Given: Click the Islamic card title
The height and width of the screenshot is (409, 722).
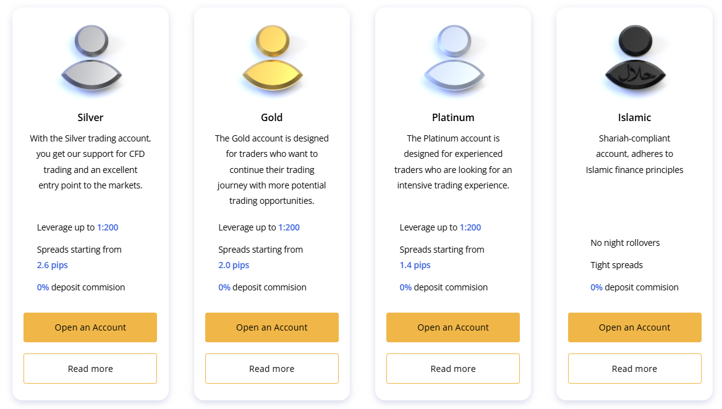Looking at the screenshot, I should [635, 117].
